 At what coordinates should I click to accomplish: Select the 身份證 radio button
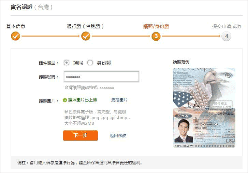pyautogui.click(x=90, y=63)
